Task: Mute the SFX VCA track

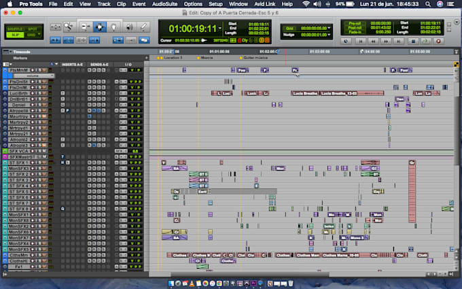Action: pyautogui.click(x=44, y=151)
